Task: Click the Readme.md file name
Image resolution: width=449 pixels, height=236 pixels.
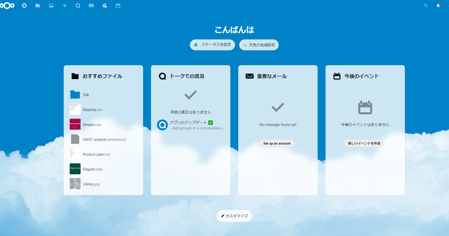Action: point(92,110)
